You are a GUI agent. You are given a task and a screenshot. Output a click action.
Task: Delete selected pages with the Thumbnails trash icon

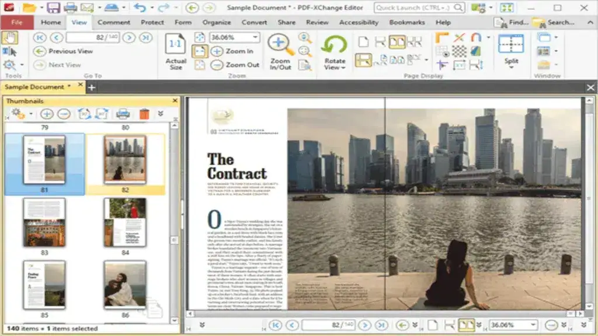(144, 114)
